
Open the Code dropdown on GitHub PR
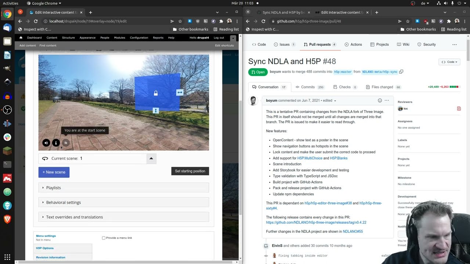coord(449,62)
